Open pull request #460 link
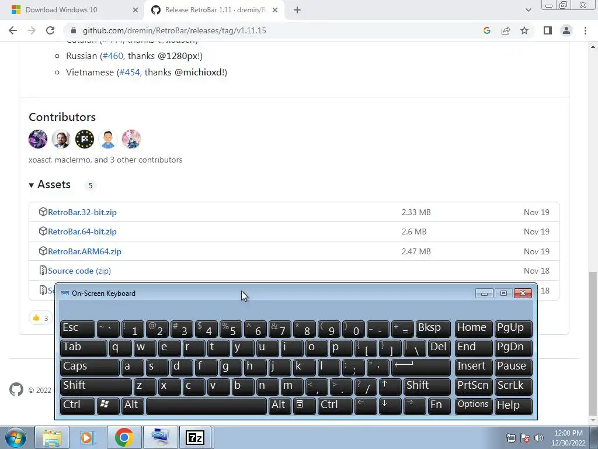Image resolution: width=598 pixels, height=449 pixels. pos(113,56)
